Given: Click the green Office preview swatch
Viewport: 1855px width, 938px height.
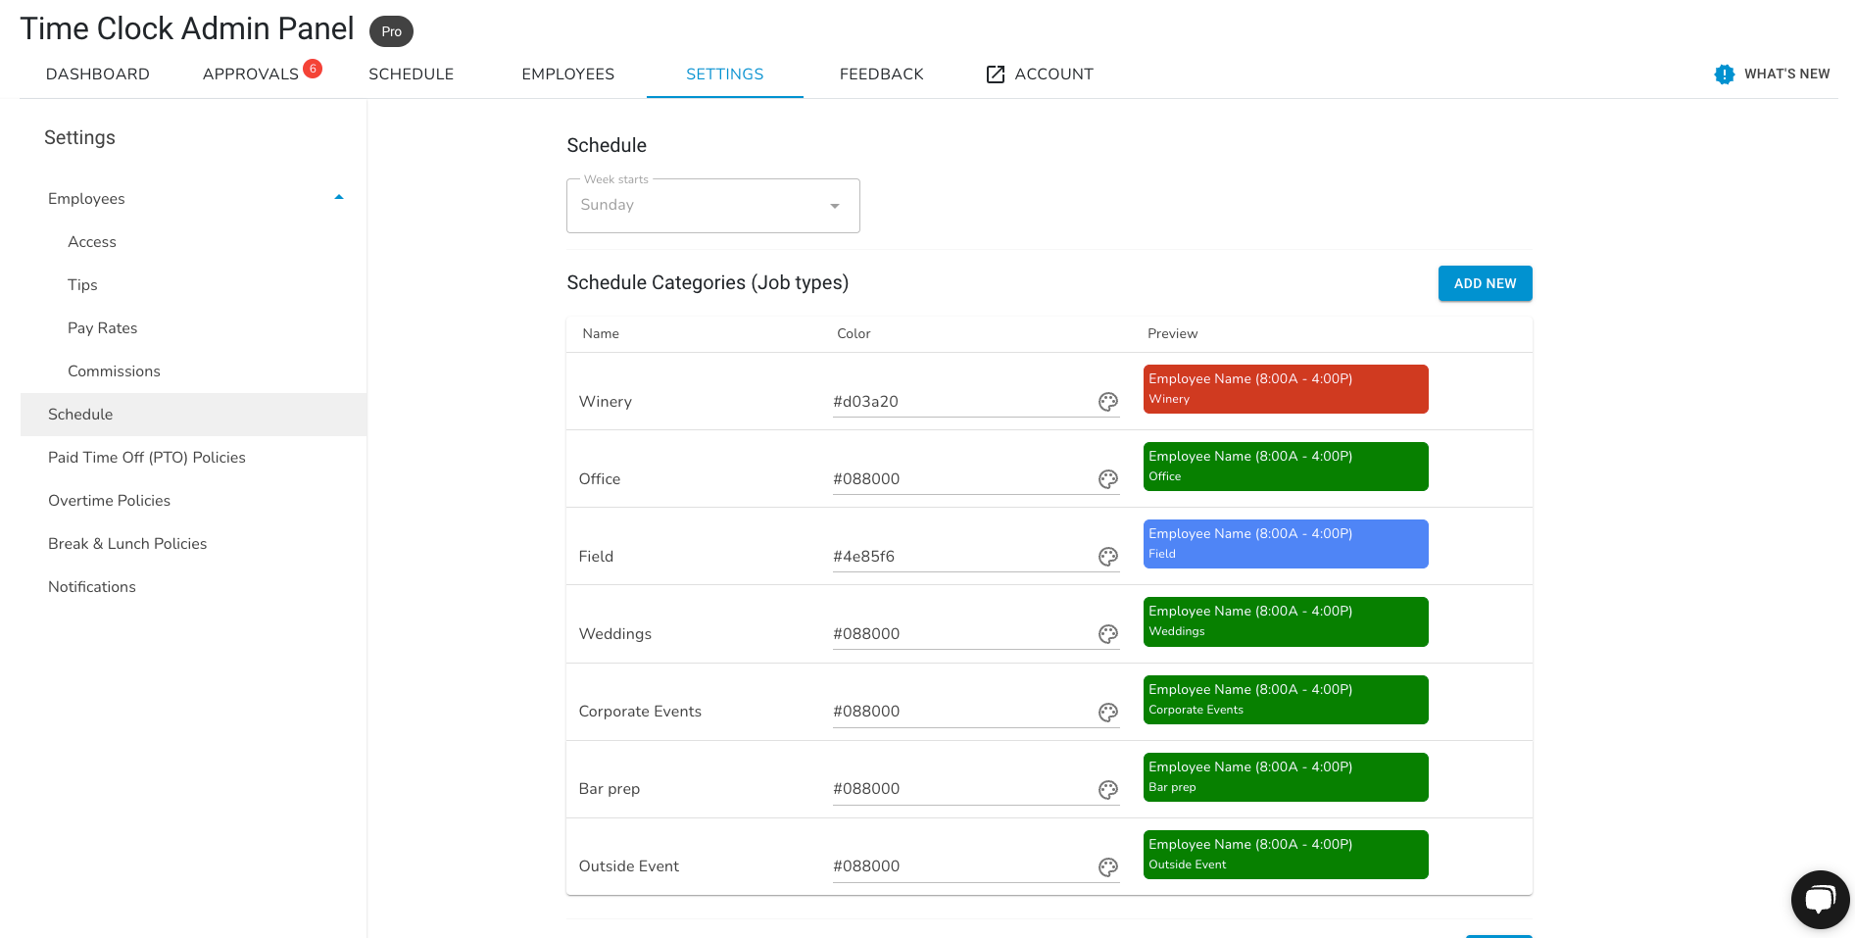Looking at the screenshot, I should [1286, 467].
